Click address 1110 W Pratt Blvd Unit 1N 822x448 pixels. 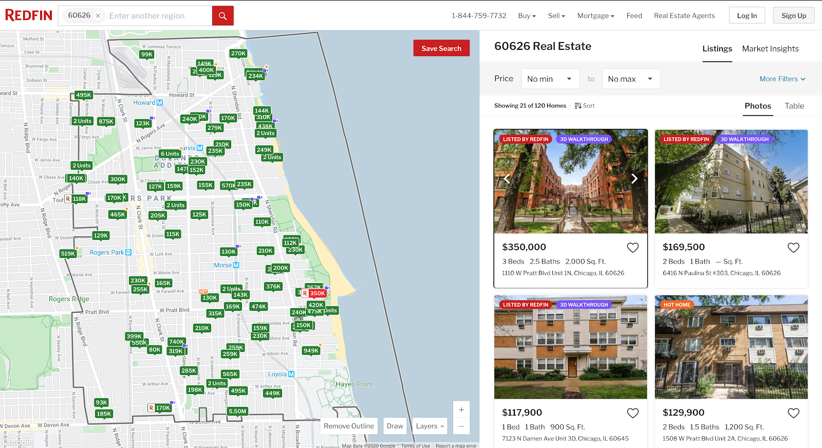563,273
